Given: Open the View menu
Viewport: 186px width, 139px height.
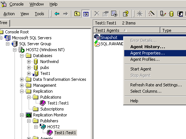Looking at the screenshot, I should click(x=25, y=14).
